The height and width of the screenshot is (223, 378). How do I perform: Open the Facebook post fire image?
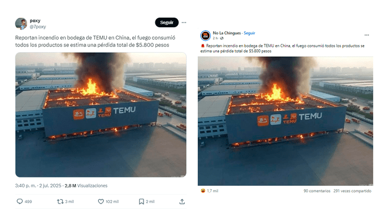tap(285, 121)
